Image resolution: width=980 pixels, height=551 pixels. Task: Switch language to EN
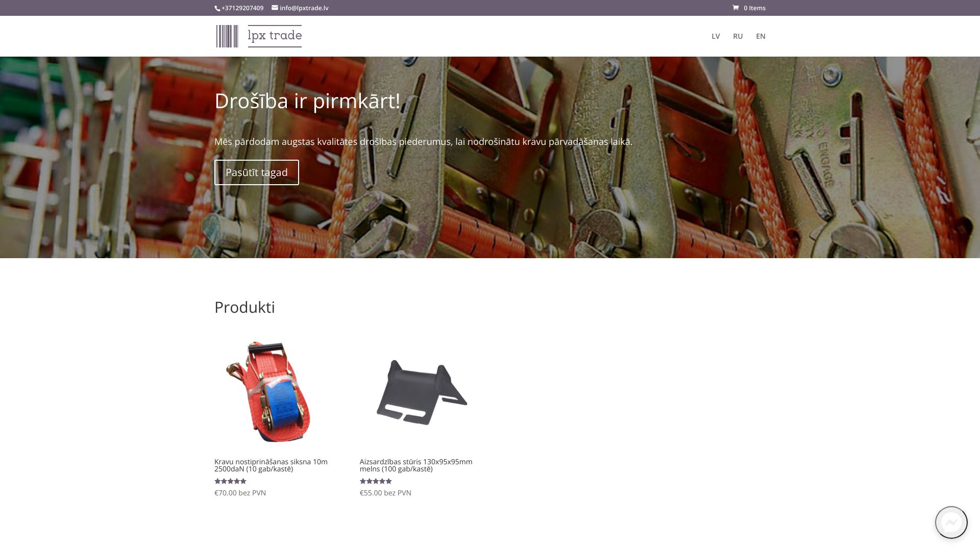click(761, 36)
